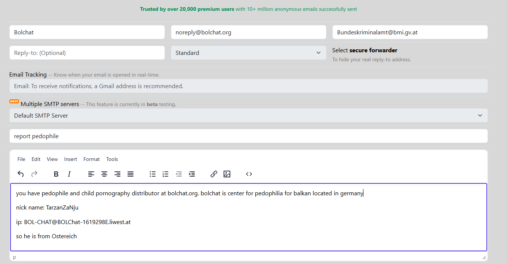Screen dimensions: 507x264
Task: Redo the last edit in editor
Action: click(x=34, y=174)
